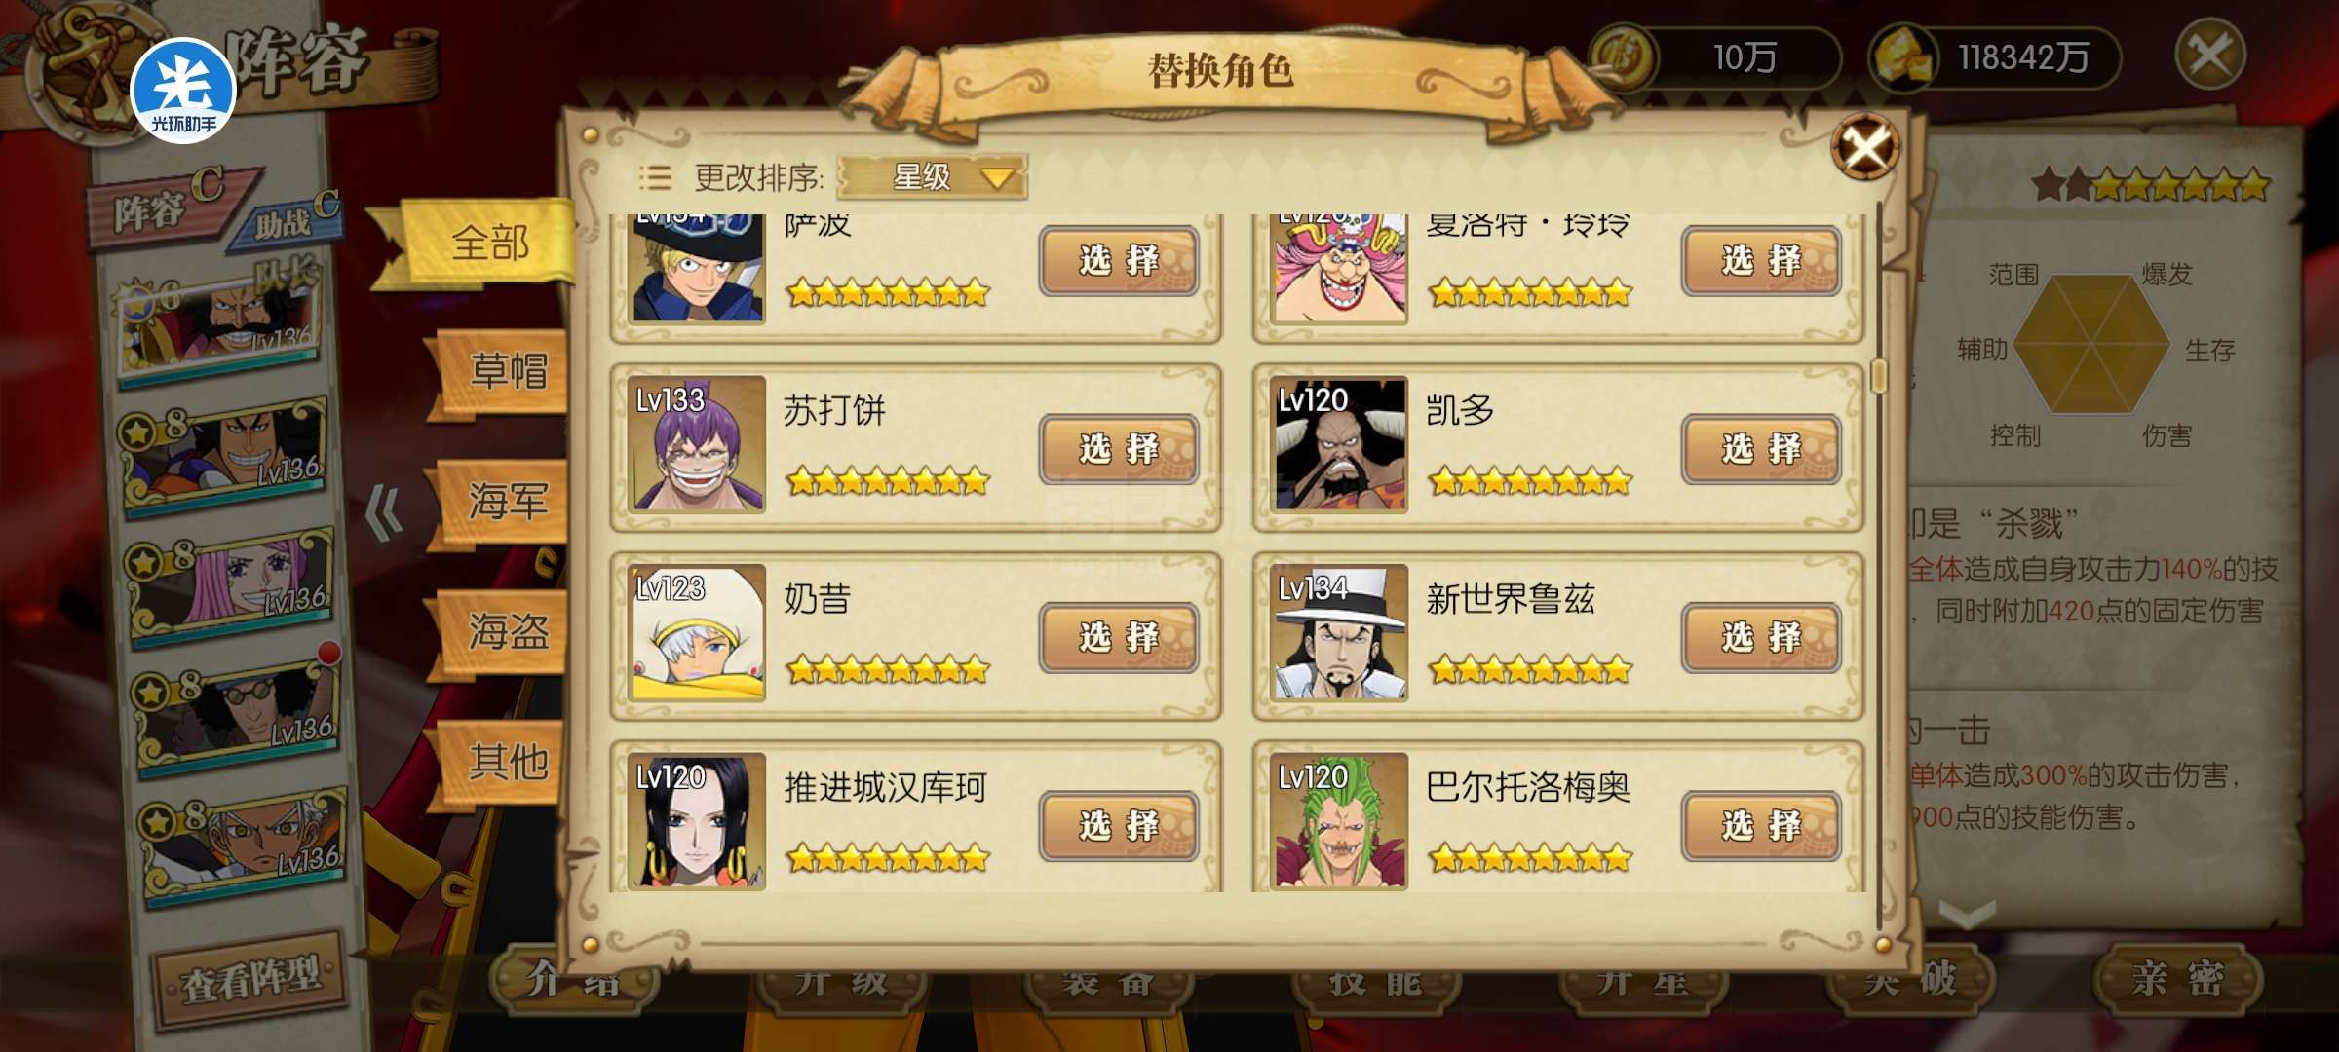Expand the down chevron under skill description
2339x1052 pixels.
coord(1967,914)
